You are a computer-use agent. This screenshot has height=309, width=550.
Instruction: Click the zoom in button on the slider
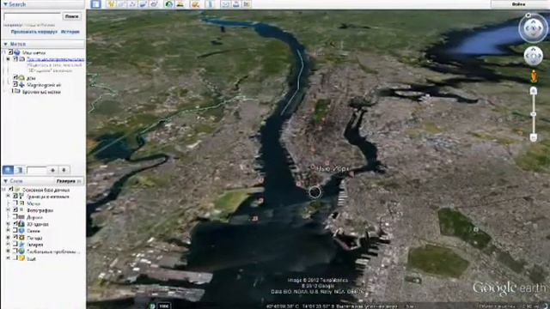[x=533, y=91]
